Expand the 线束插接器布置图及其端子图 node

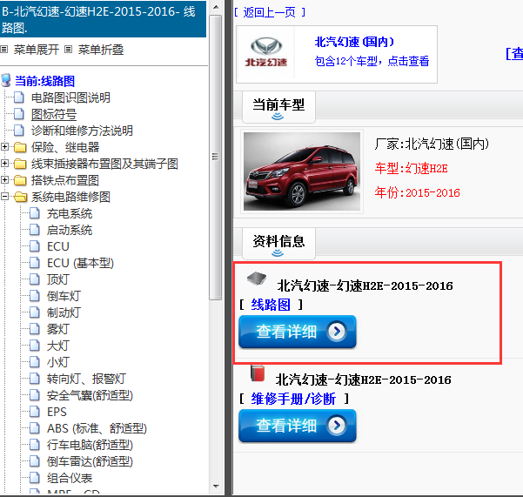pyautogui.click(x=4, y=164)
